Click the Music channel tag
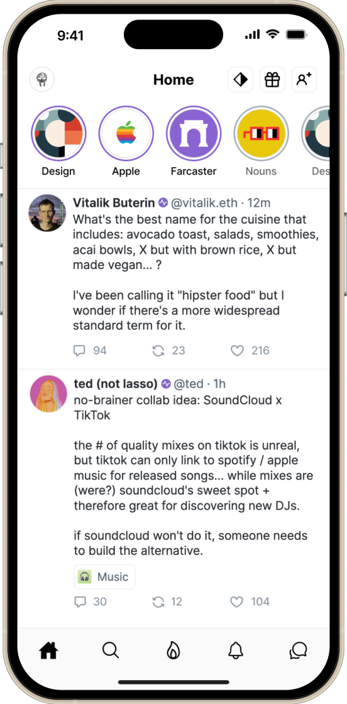This screenshot has width=347, height=704. point(104,576)
